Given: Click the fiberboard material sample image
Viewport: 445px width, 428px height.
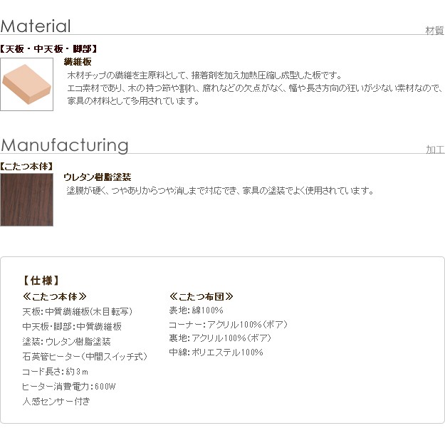Looking at the screenshot, I should coord(27,85).
